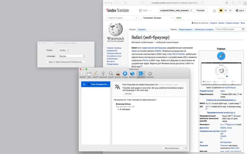The image size is (247, 154).
Task: Click Safari forward navigation arrow
Action: click(120, 3)
